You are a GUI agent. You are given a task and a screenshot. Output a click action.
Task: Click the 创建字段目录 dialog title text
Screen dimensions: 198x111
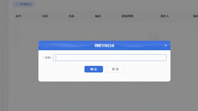pyautogui.click(x=105, y=46)
